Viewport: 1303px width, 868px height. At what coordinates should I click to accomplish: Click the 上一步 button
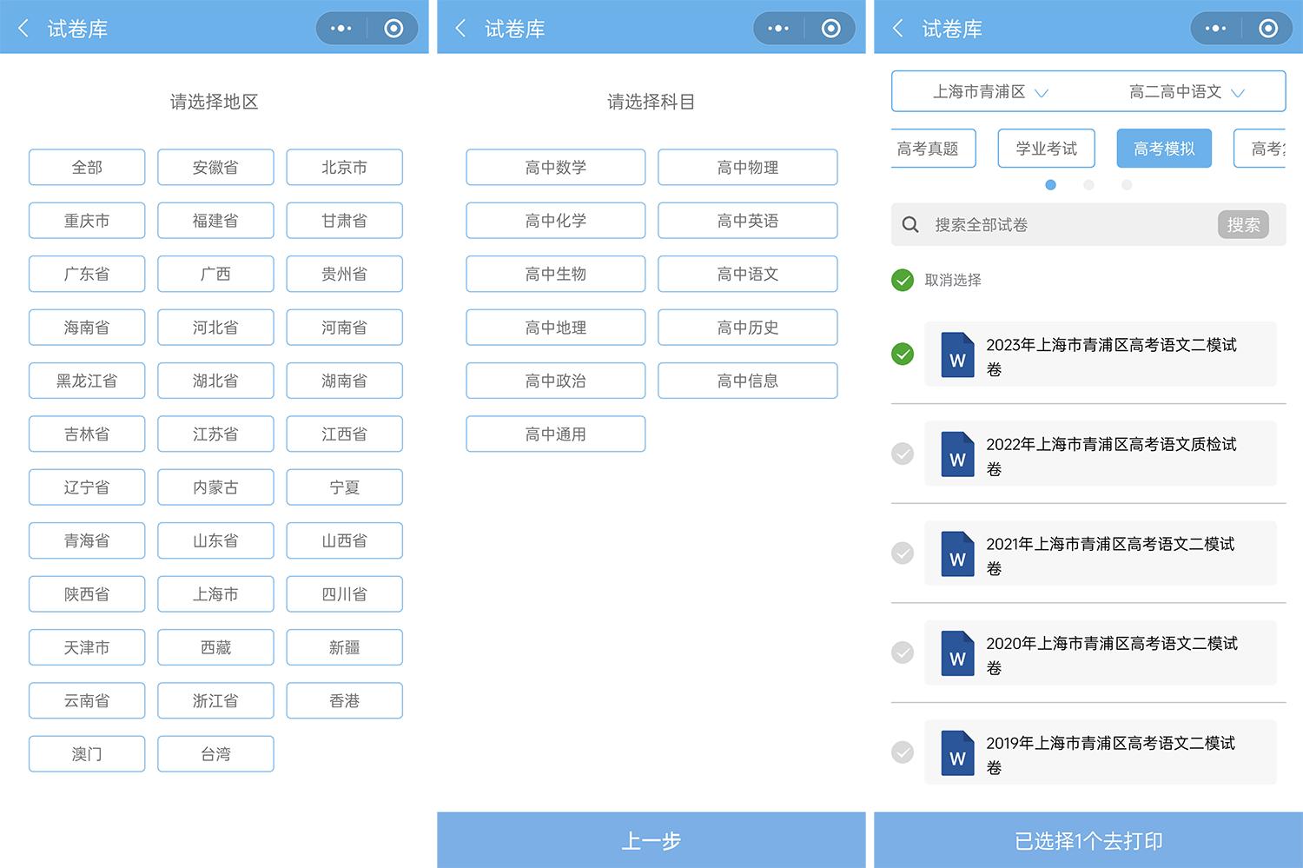pyautogui.click(x=651, y=839)
